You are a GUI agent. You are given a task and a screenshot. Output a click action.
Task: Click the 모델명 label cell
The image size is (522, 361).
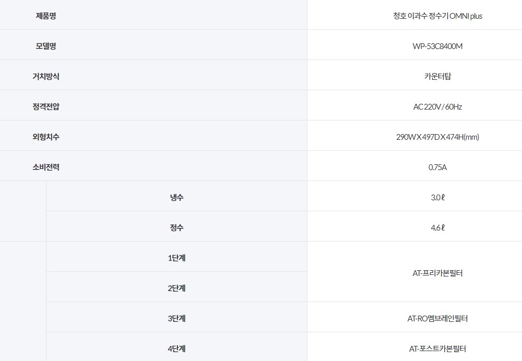coord(46,46)
